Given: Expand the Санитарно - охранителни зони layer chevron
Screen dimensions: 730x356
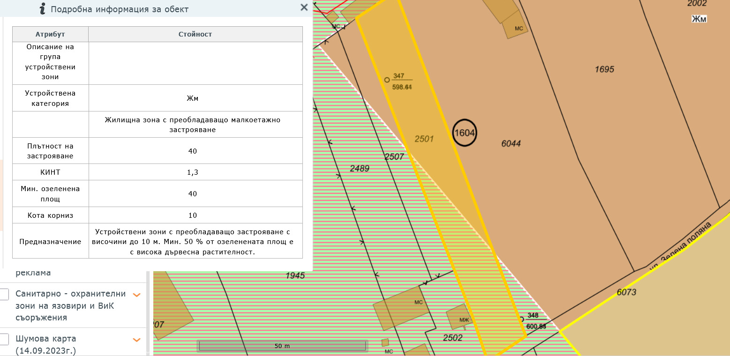Looking at the screenshot, I should [137, 295].
